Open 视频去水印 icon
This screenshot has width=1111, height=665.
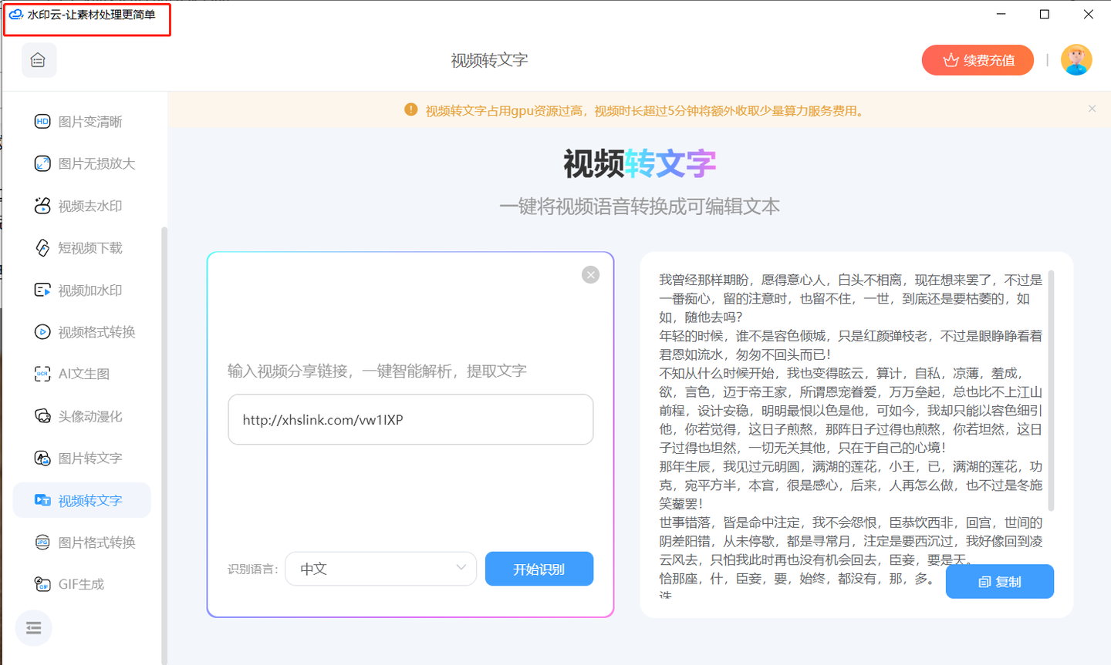tap(42, 206)
